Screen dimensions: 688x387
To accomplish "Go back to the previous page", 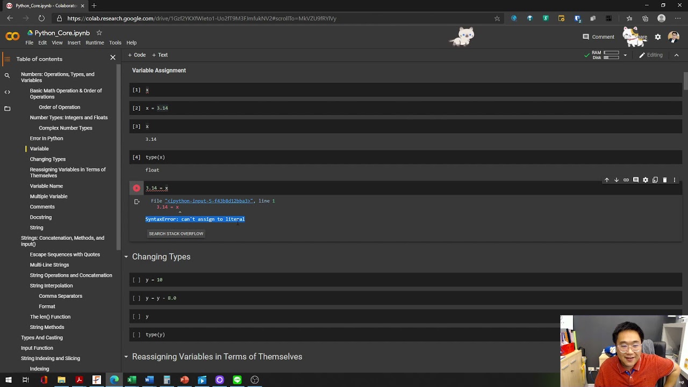I will 10,18.
